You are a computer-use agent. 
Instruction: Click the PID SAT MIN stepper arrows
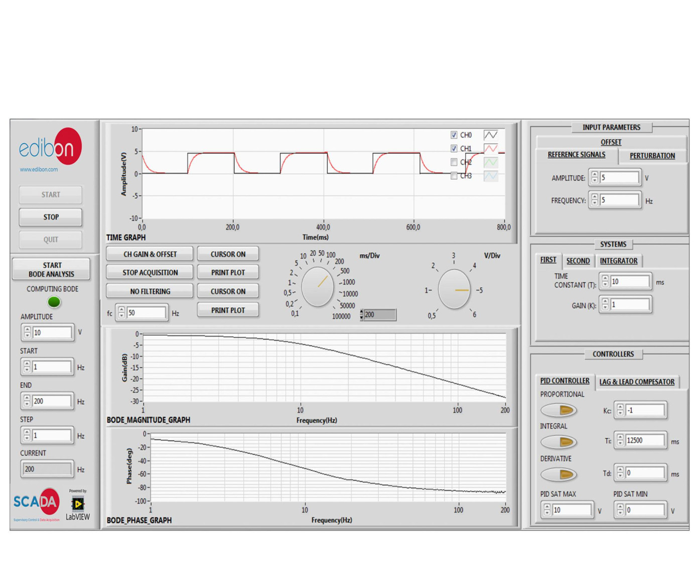pyautogui.click(x=620, y=510)
